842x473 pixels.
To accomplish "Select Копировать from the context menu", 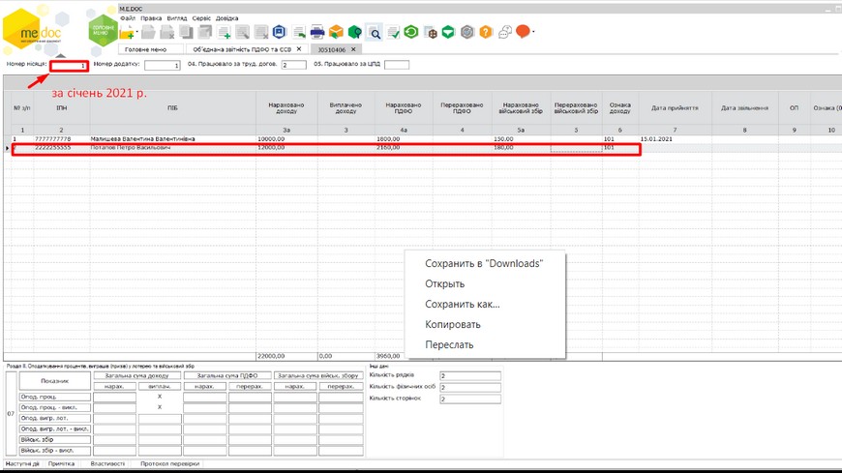I will pyautogui.click(x=452, y=325).
